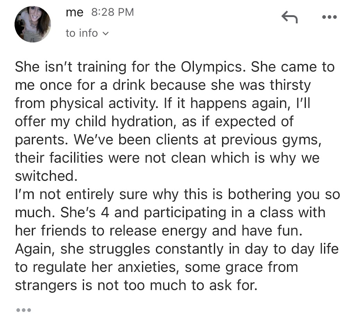The width and height of the screenshot is (355, 318).
Task: Tap the sender name "me"
Action: tap(75, 12)
